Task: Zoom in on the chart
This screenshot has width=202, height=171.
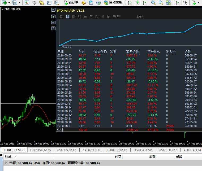Action: point(153,3)
